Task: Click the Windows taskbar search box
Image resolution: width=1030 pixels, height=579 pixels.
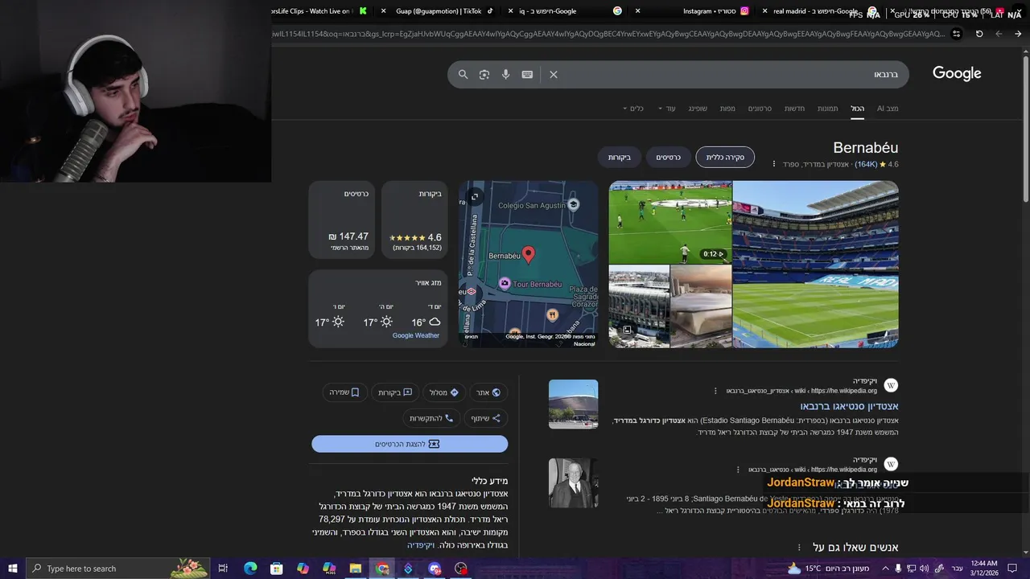Action: (118, 569)
